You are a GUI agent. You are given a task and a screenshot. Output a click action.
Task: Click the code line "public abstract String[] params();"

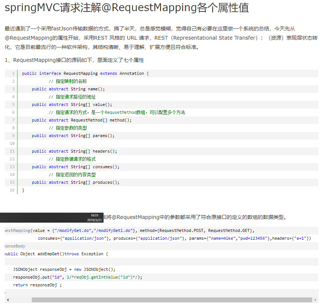[x=73, y=136]
